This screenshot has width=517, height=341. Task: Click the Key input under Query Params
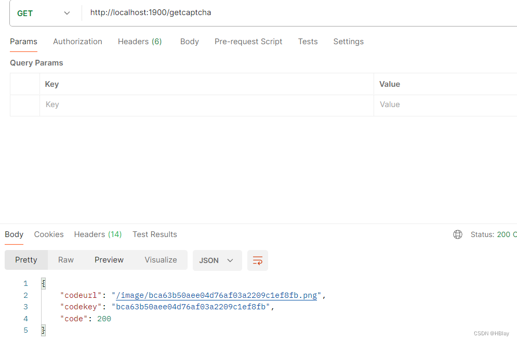coord(156,104)
